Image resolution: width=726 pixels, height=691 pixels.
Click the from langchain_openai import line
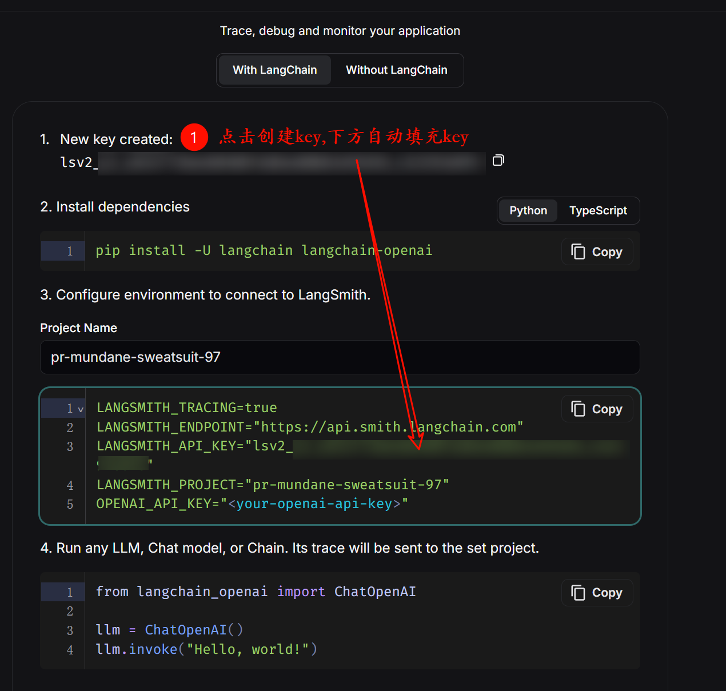pyautogui.click(x=256, y=592)
